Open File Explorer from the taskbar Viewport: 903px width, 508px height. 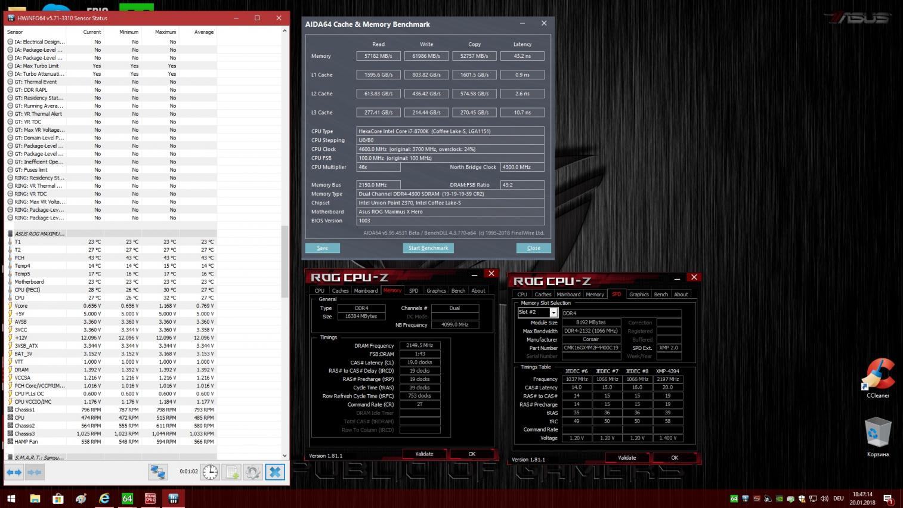[x=35, y=498]
